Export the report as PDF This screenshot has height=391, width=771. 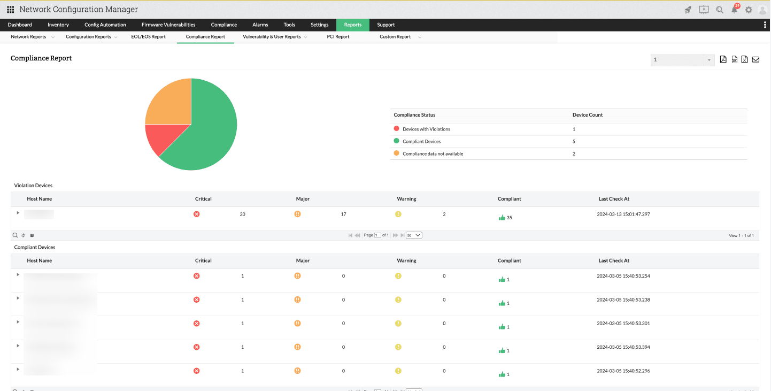pos(723,59)
